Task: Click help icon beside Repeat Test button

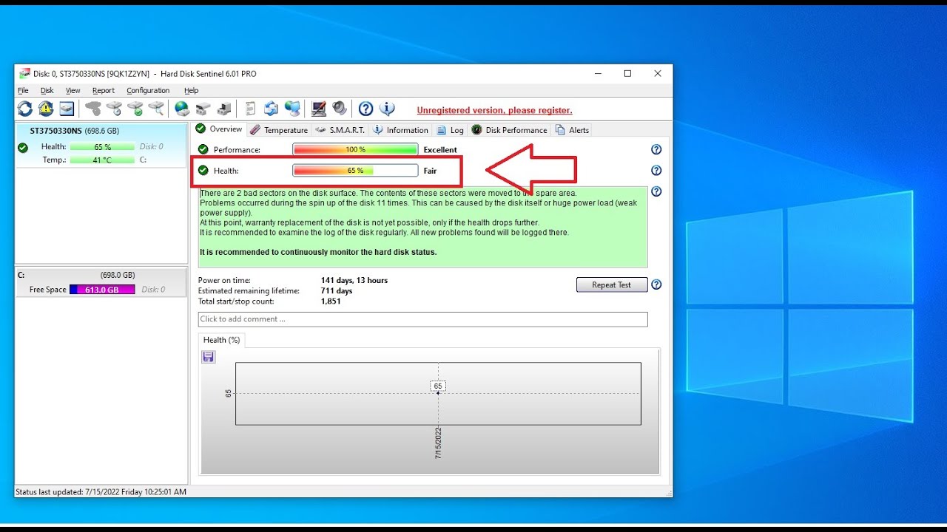Action: pyautogui.click(x=656, y=284)
